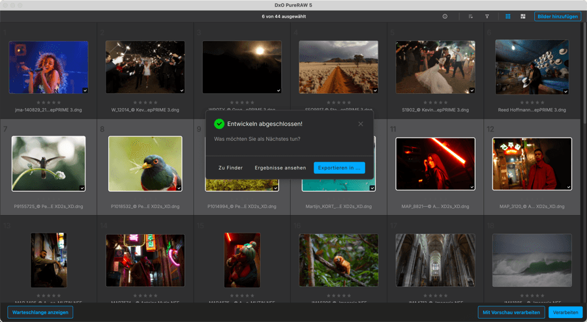Click filename S1902_© Kevin...epPRIME 3.dng
The height and width of the screenshot is (322, 587).
coord(436,110)
